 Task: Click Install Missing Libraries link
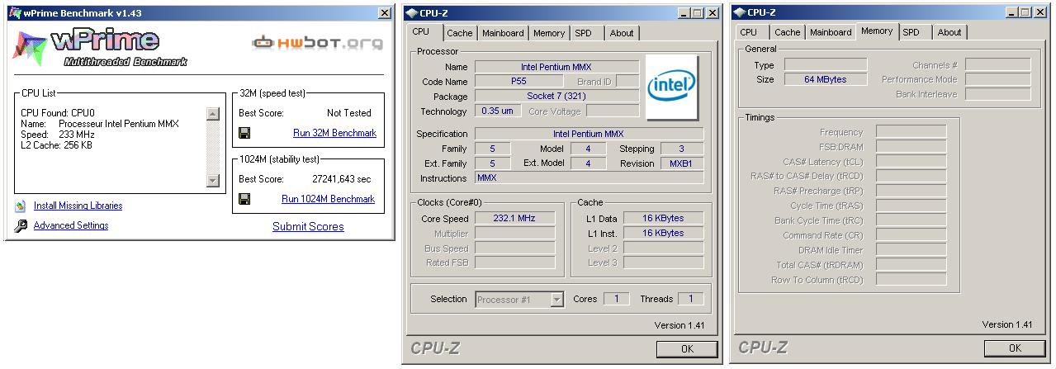pos(78,206)
